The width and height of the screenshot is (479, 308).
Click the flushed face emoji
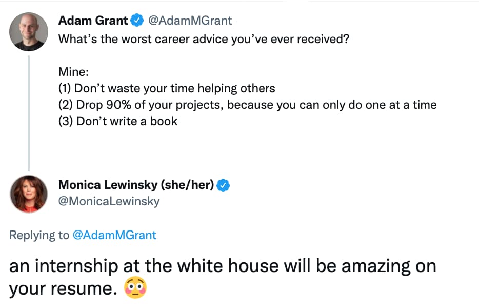(x=135, y=289)
